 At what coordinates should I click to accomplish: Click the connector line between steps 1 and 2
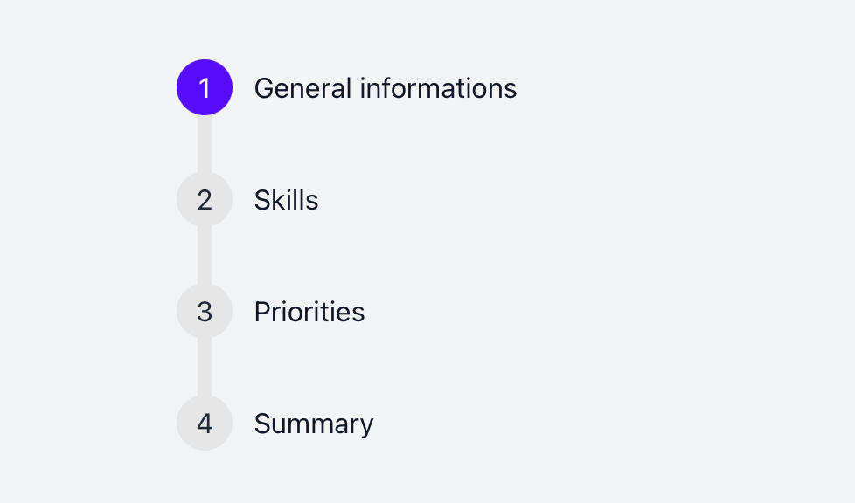205,144
